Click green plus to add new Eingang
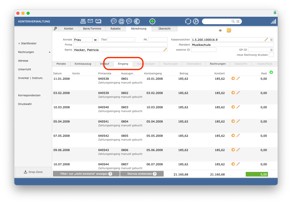Image resolution: width=292 pixels, height=204 pixels. pyautogui.click(x=271, y=72)
